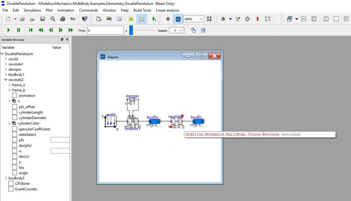This screenshot has height=201, width=351.
Task: Click the fast reverse animation button
Action: pos(41,30)
